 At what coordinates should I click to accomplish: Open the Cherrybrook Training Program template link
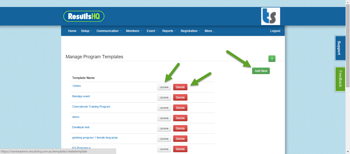(x=91, y=107)
